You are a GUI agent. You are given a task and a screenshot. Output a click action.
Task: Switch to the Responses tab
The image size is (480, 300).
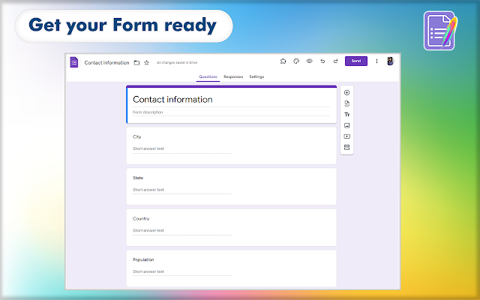coord(233,76)
